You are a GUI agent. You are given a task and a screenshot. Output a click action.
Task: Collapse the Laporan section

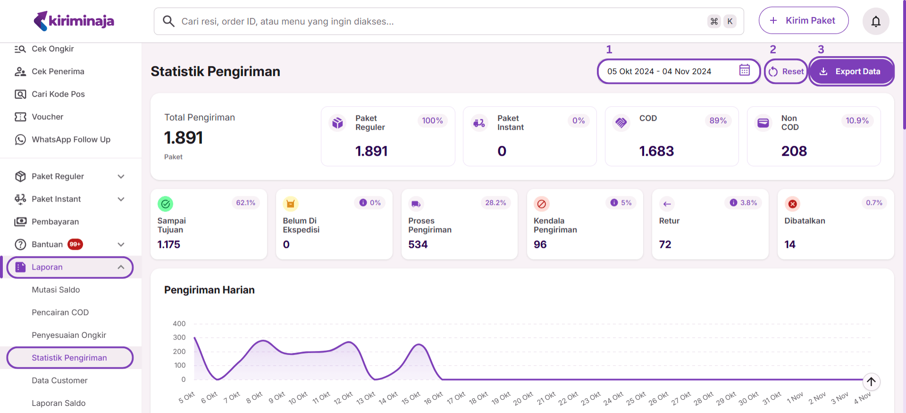tap(121, 267)
